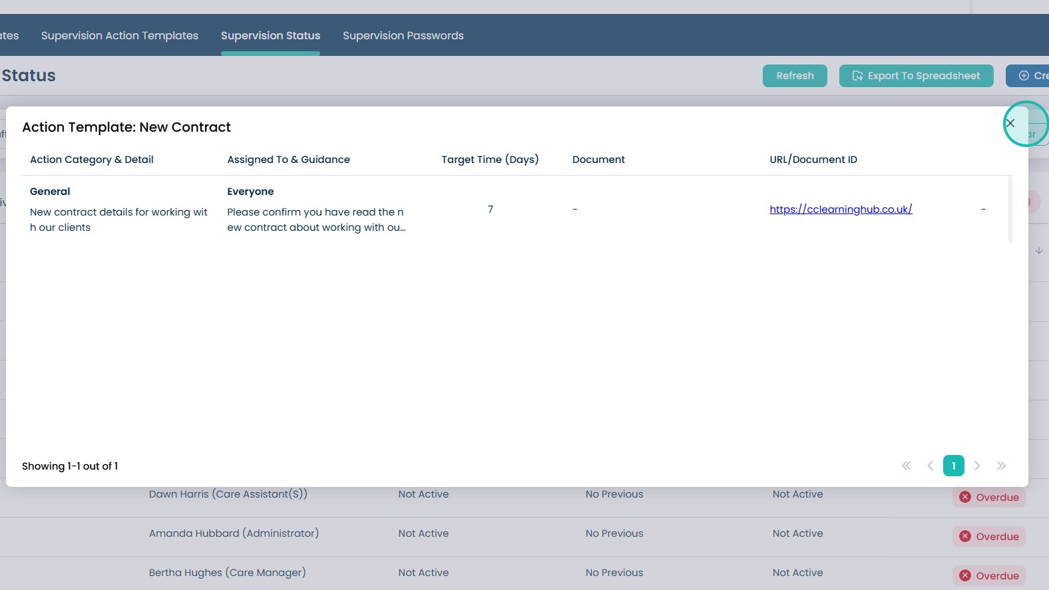This screenshot has width=1049, height=590.
Task: Click Overdue icon for Bertha Hughes
Action: [x=965, y=576]
